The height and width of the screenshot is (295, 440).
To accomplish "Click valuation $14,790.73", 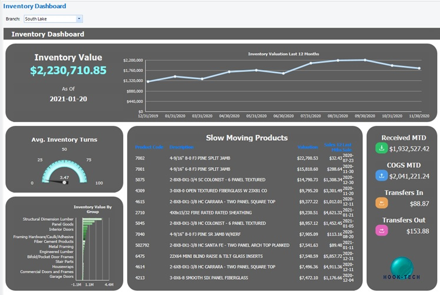I will (x=307, y=180).
